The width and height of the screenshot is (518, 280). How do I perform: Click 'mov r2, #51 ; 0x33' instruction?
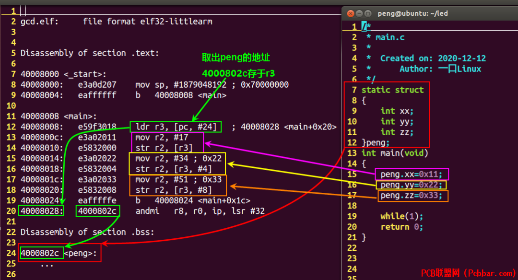point(178,180)
